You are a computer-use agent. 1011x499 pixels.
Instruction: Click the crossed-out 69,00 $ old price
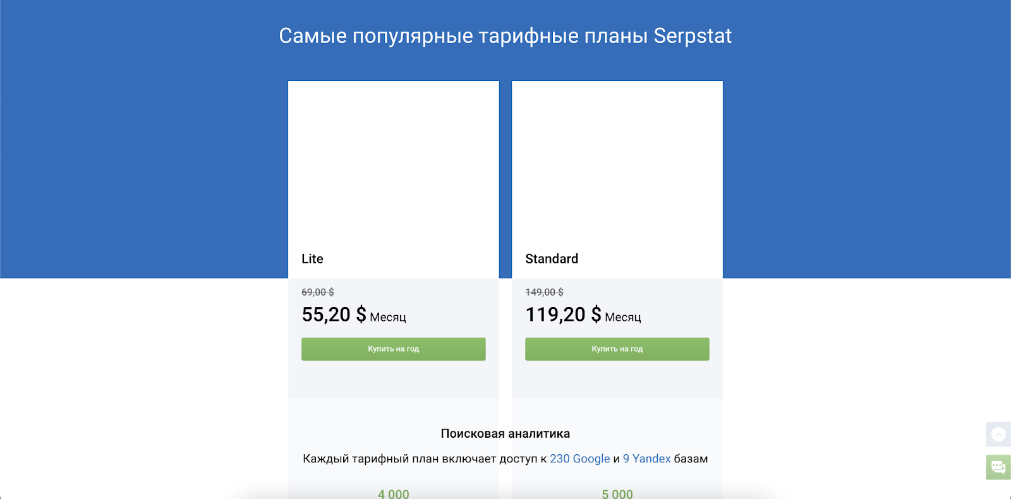coord(318,292)
